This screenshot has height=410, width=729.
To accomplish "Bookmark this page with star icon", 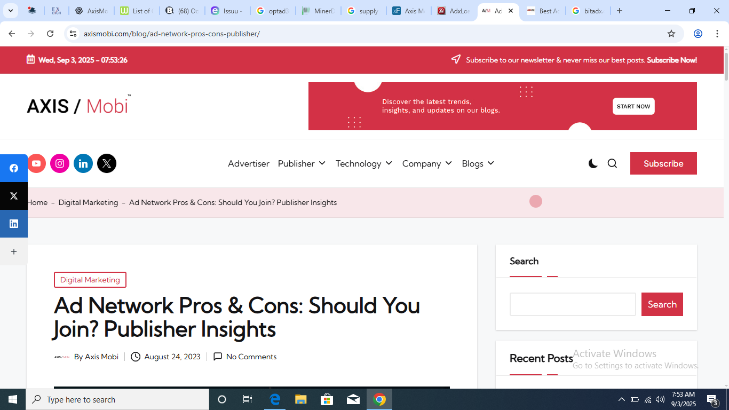I will click(671, 34).
